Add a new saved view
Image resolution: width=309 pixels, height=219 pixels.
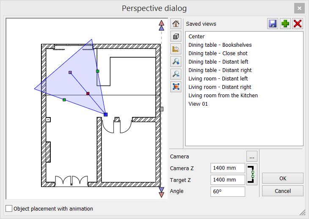coord(285,24)
